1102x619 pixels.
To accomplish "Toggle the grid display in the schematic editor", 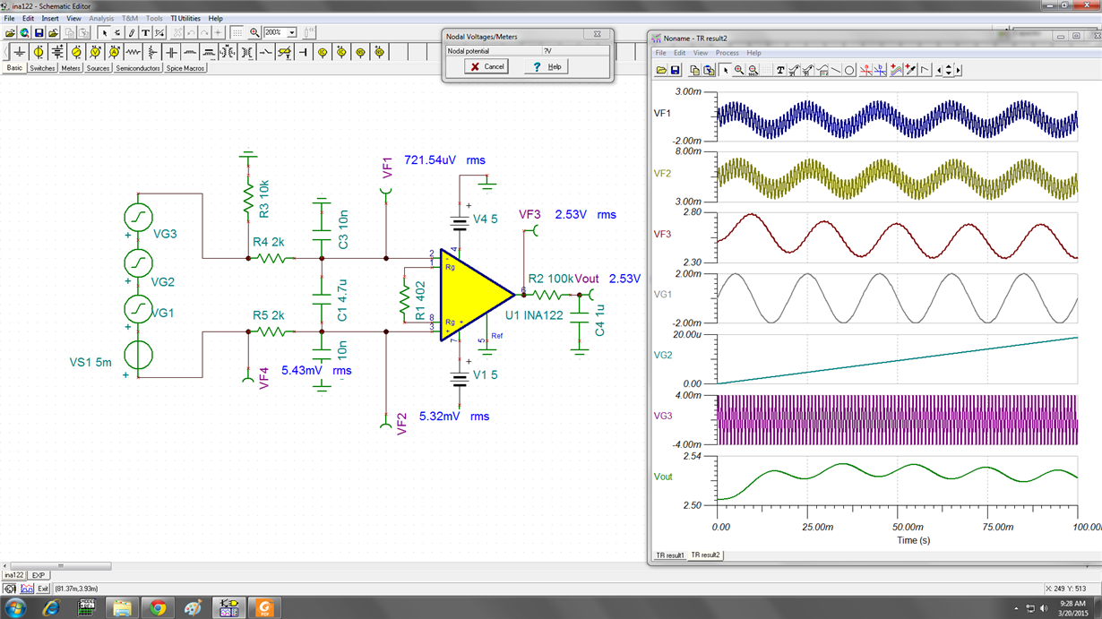I will tap(237, 32).
